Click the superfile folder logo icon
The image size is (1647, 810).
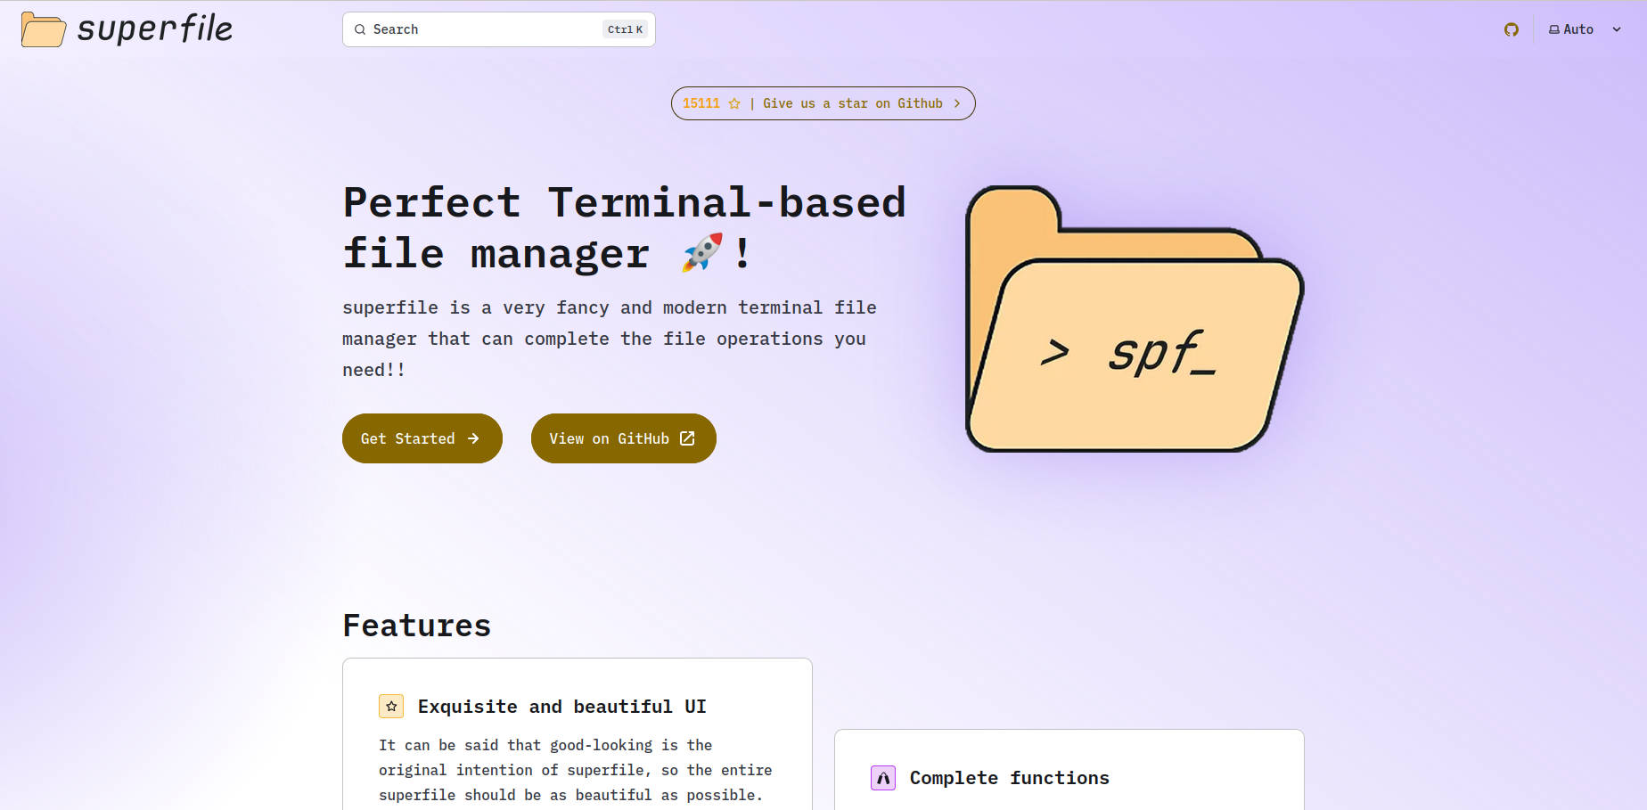pyautogui.click(x=43, y=29)
